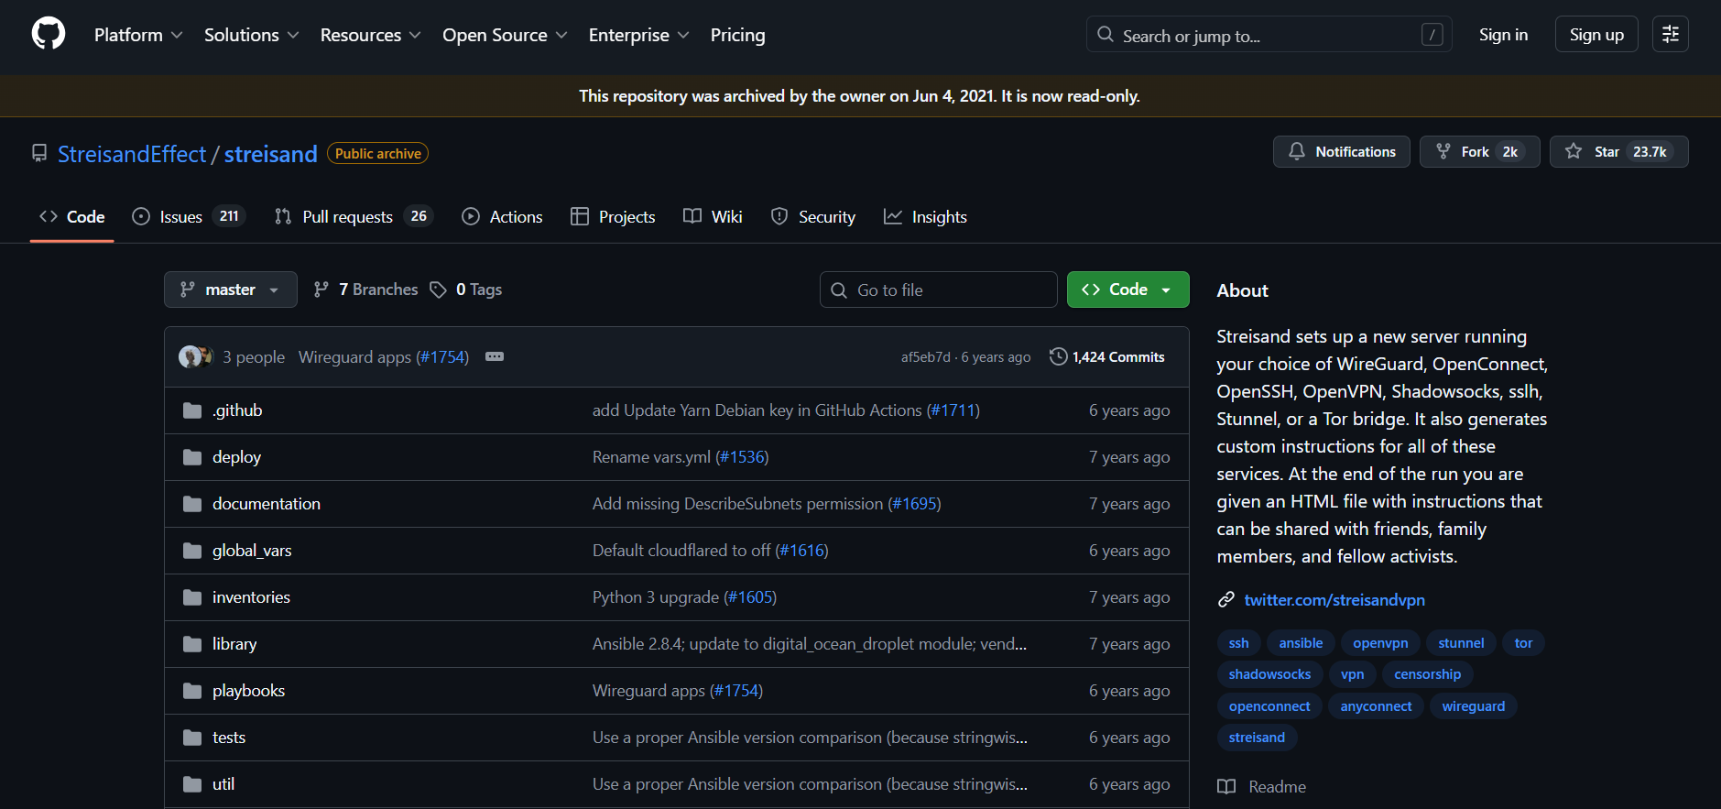
Task: Select the openconnect topic tag
Action: click(1269, 706)
